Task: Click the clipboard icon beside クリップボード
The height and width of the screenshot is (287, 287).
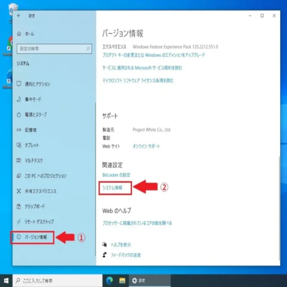Action: click(19, 207)
